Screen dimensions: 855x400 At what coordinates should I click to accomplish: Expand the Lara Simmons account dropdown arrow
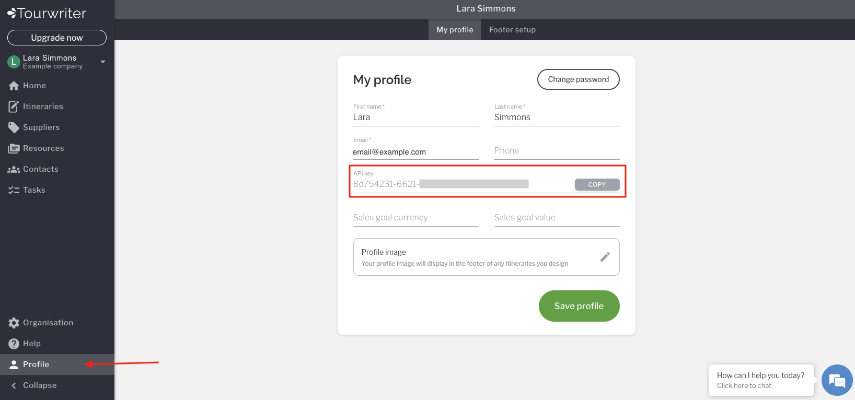(103, 62)
